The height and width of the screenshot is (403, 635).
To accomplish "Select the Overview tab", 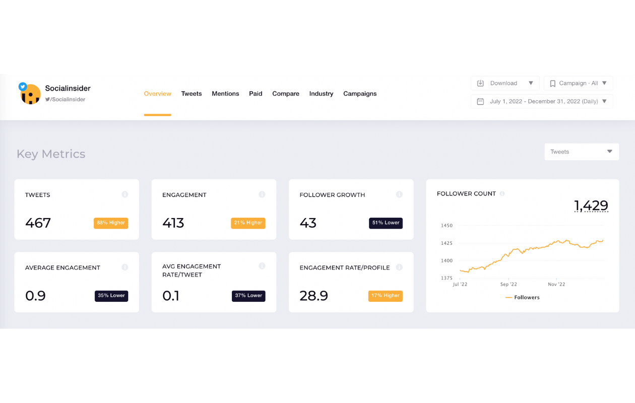I will click(157, 94).
